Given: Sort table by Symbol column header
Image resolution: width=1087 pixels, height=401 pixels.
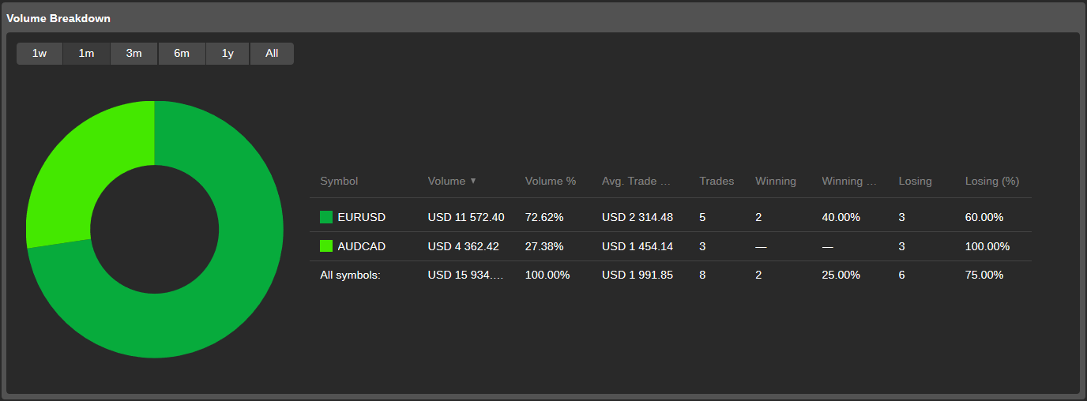Looking at the screenshot, I should 339,181.
